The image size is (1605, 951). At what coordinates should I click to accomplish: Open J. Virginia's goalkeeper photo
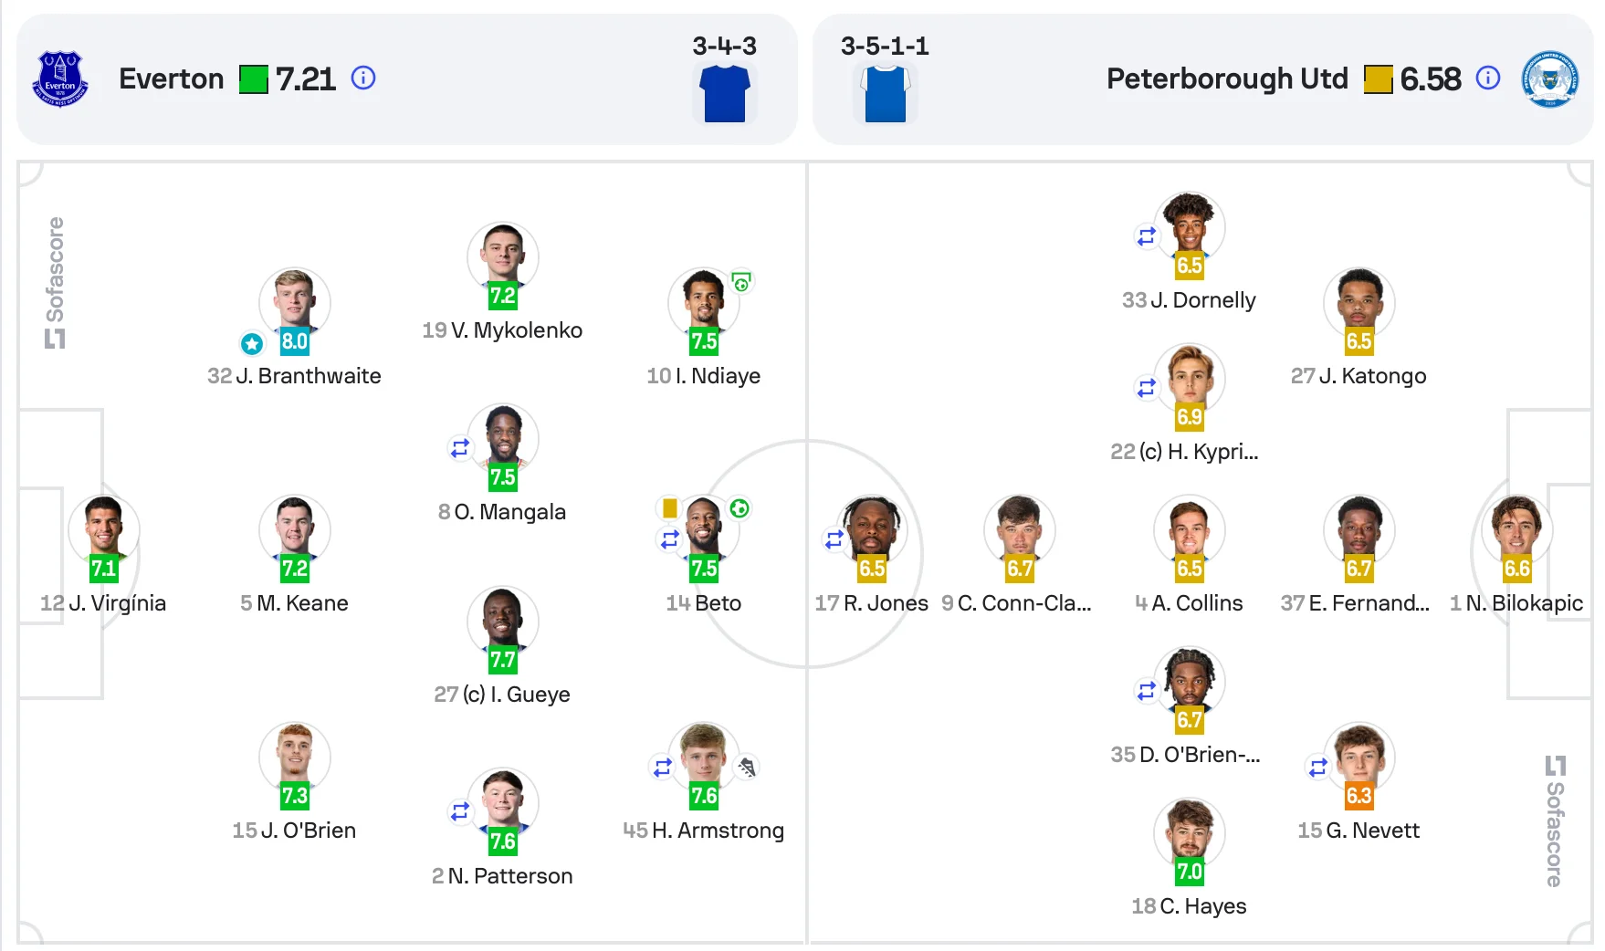point(103,529)
